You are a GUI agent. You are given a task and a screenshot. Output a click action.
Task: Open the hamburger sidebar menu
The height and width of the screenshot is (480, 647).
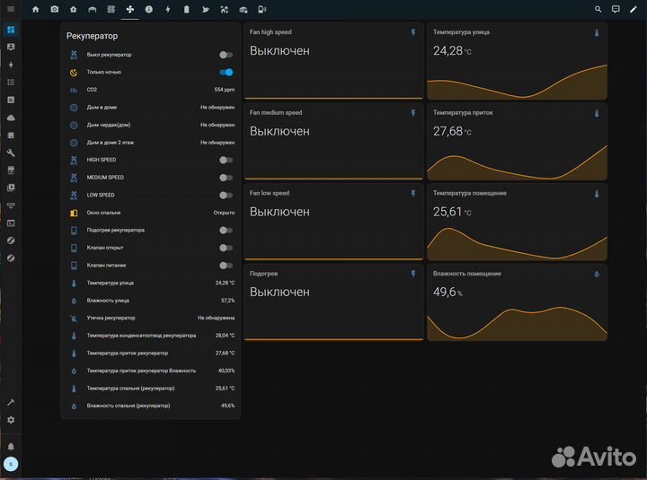click(x=11, y=10)
